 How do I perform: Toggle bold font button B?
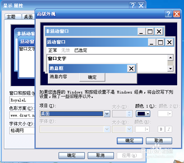tap(161, 129)
